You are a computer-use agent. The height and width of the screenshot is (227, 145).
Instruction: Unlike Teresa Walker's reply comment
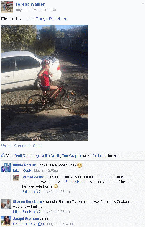point(26,191)
